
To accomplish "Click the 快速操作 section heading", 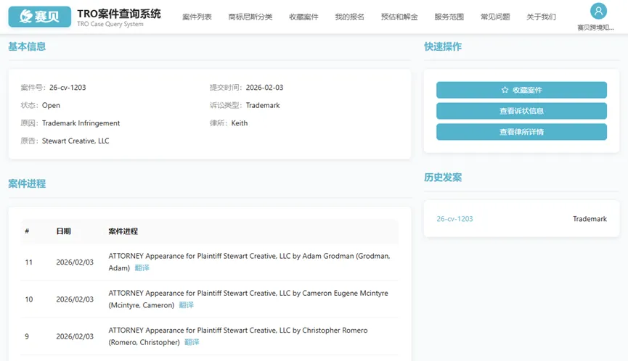I will 443,46.
